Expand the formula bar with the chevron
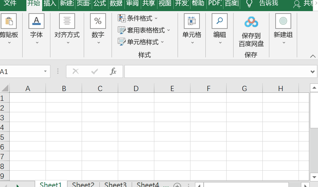The width and height of the screenshot is (318, 187). (312, 72)
